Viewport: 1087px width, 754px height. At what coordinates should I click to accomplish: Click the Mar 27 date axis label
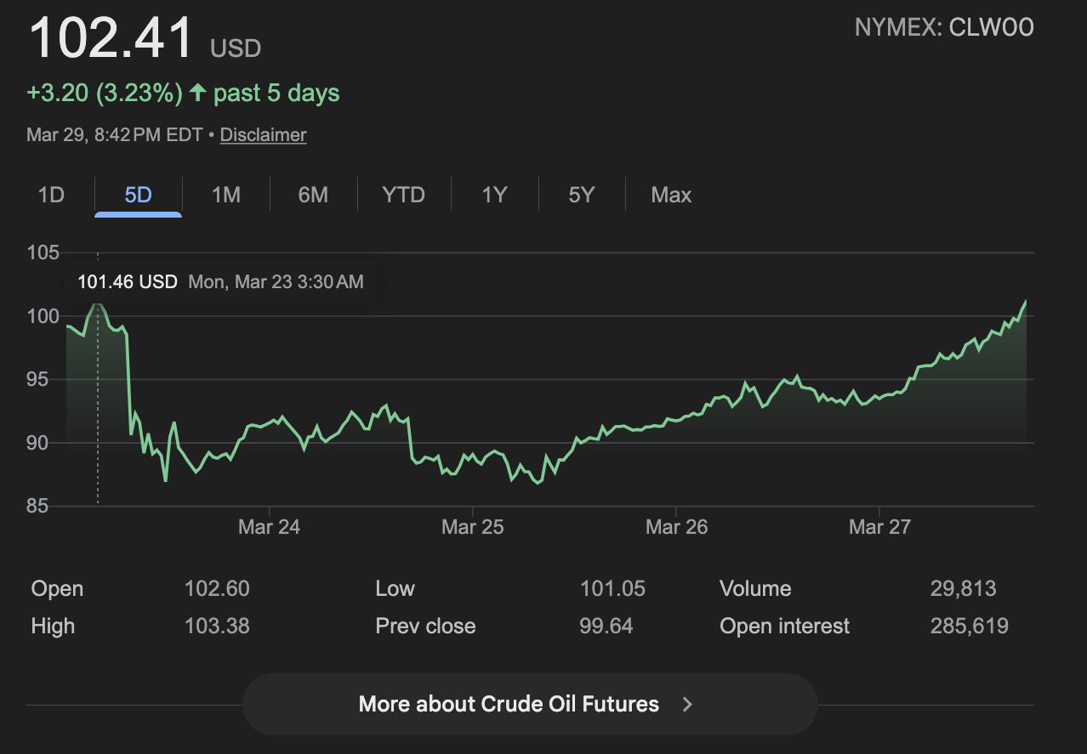point(879,527)
